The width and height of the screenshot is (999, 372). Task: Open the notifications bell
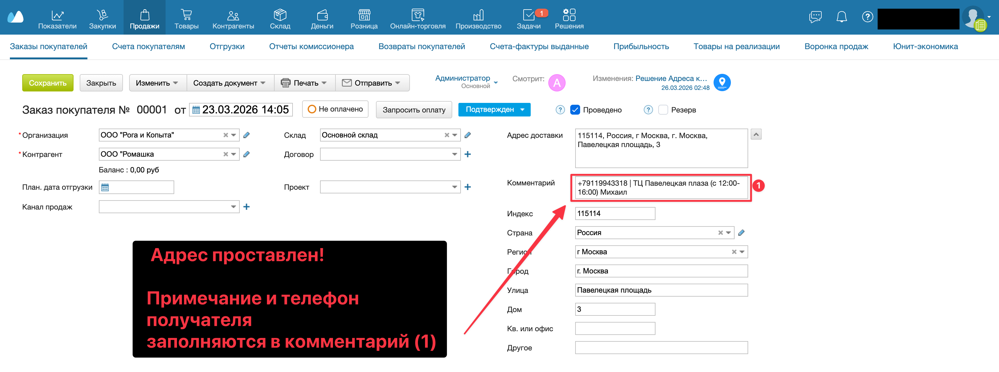pos(841,17)
